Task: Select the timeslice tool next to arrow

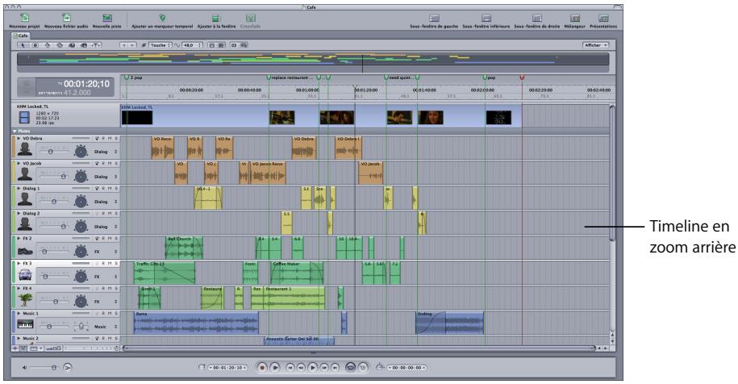Action: click(x=35, y=45)
